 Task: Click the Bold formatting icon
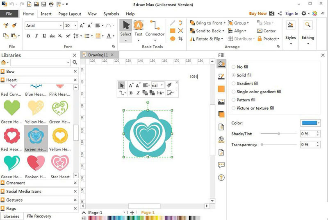point(29,36)
